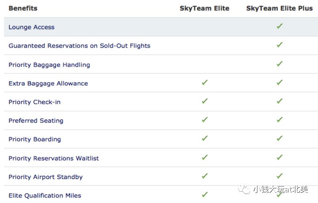The image size is (318, 203).
Task: Select the Priority Check-in link
Action: [x=34, y=102]
